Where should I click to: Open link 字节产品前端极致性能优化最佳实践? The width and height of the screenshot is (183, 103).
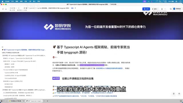[85, 96]
